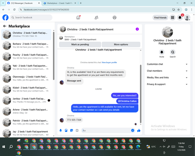The width and height of the screenshot is (195, 156).
Task: Open the taskbar clock showing 7:38 PM
Action: [181, 147]
